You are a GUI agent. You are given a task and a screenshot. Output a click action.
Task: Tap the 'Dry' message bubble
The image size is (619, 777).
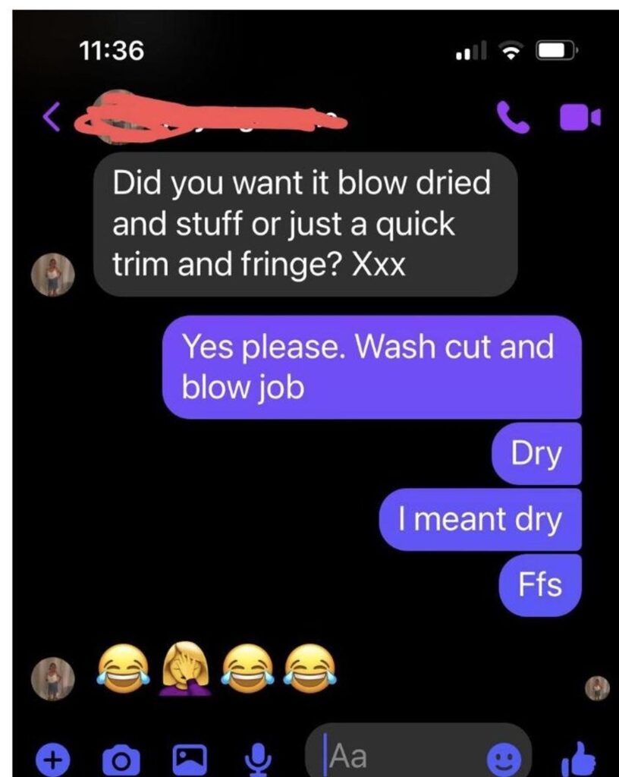tap(536, 454)
